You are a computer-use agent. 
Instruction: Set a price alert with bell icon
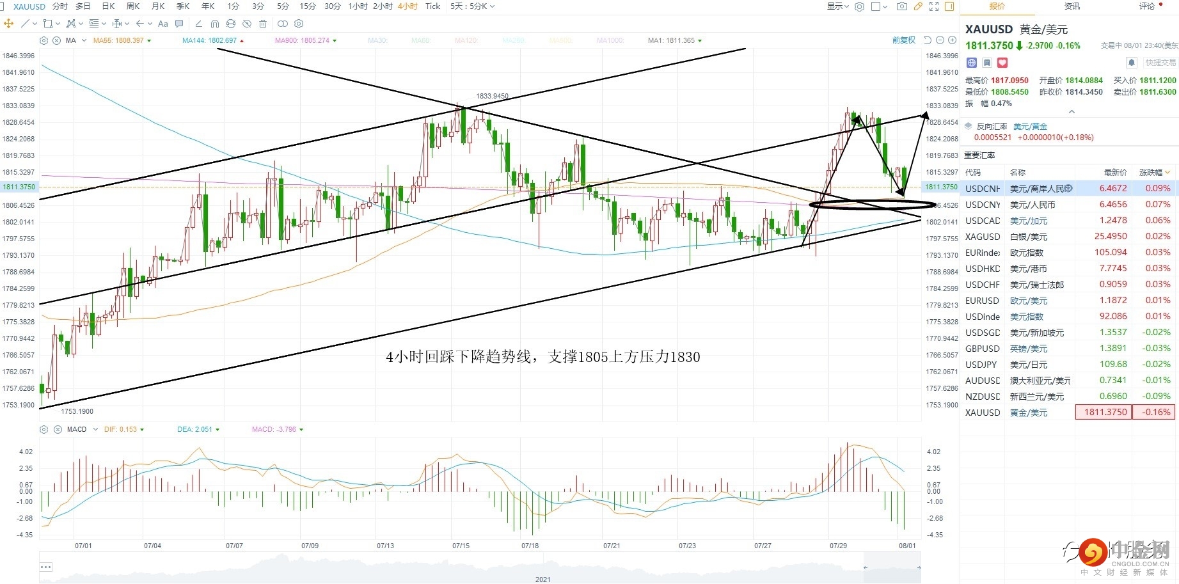coord(1132,63)
